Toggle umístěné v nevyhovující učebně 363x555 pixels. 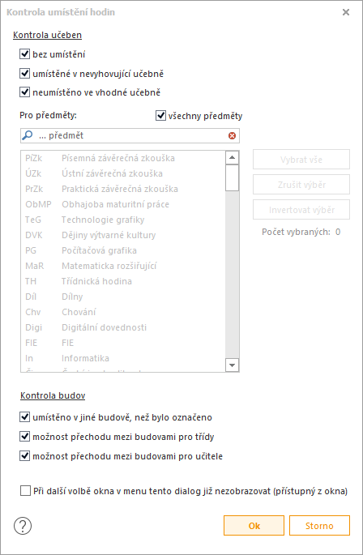pos(24,74)
